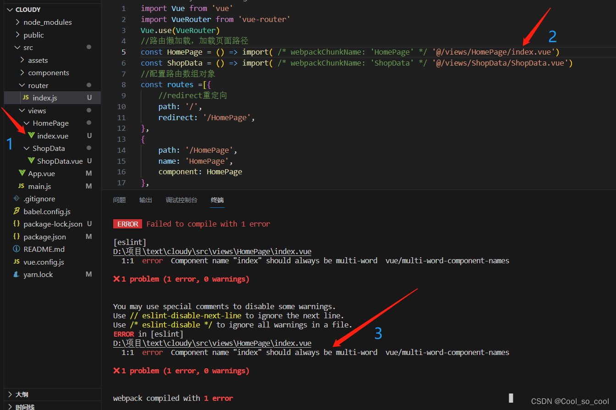Expand the node_modules folder
Screen dimensions: 616x410
tap(18, 22)
